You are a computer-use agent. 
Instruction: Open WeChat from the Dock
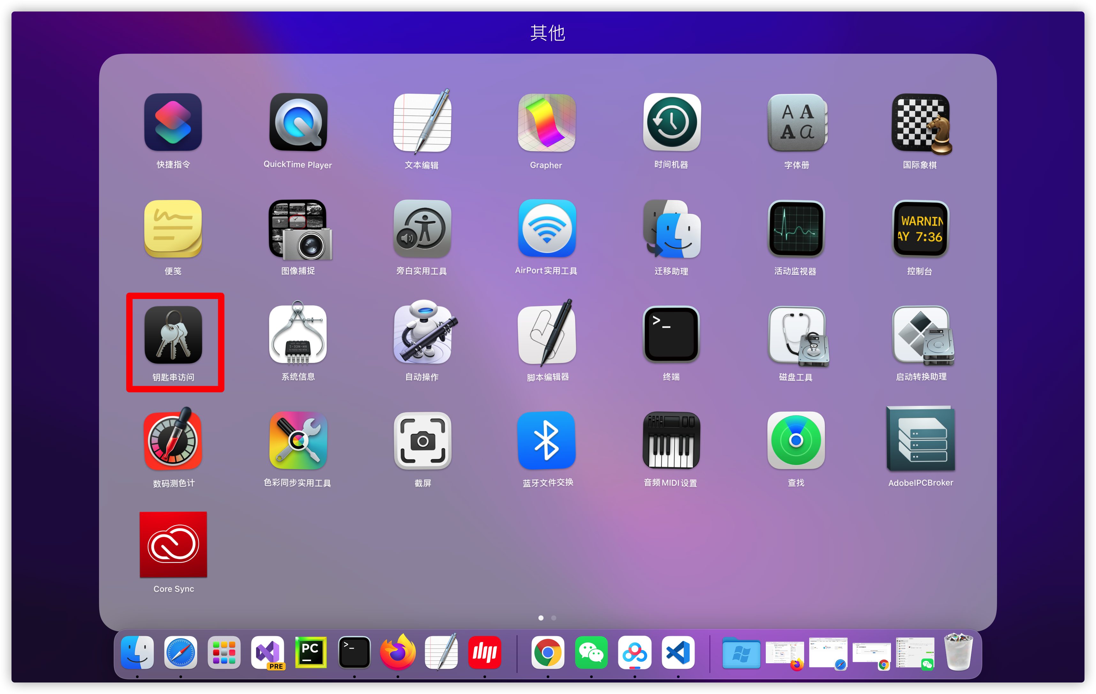pos(591,652)
